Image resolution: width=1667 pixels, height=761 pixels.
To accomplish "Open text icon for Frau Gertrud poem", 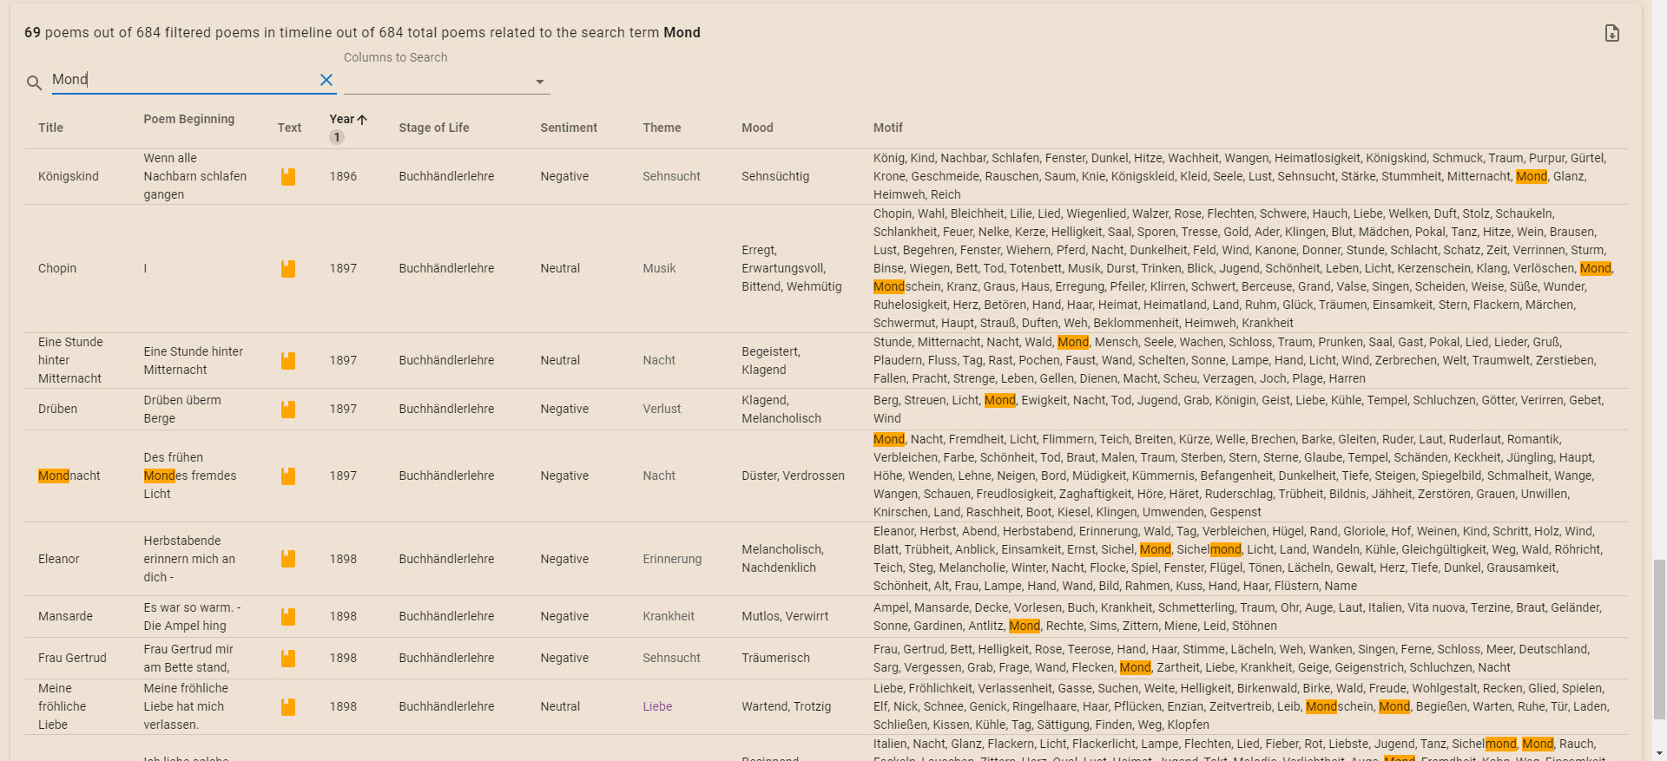I will (x=288, y=658).
